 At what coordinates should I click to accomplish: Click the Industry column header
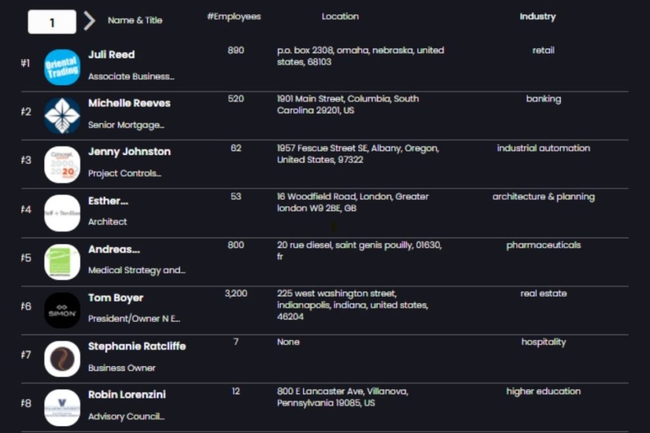(537, 16)
